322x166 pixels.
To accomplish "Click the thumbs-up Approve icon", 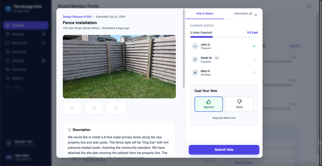I will [x=208, y=102].
